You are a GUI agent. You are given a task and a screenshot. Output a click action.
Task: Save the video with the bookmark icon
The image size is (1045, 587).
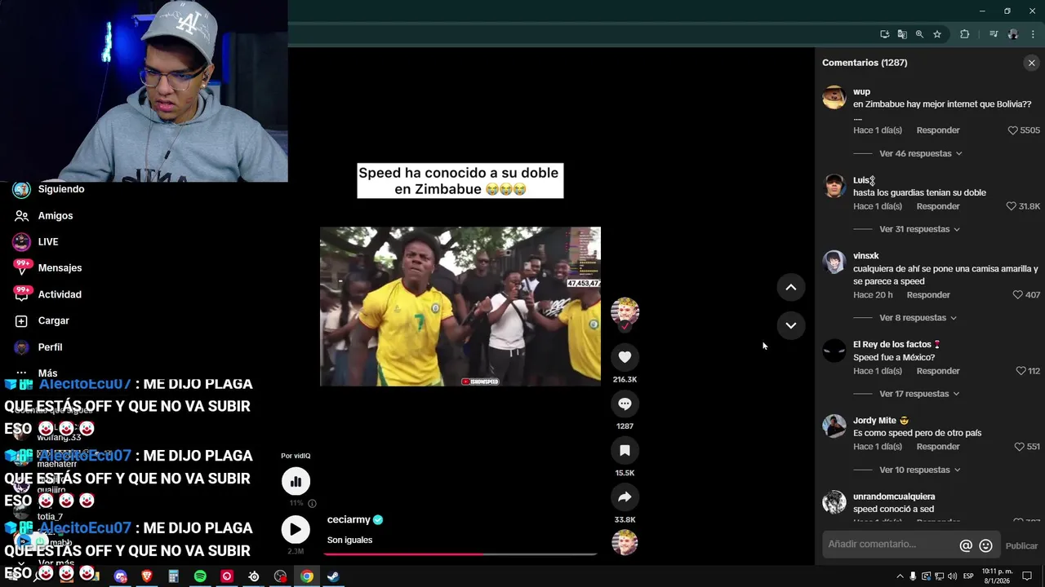(625, 450)
